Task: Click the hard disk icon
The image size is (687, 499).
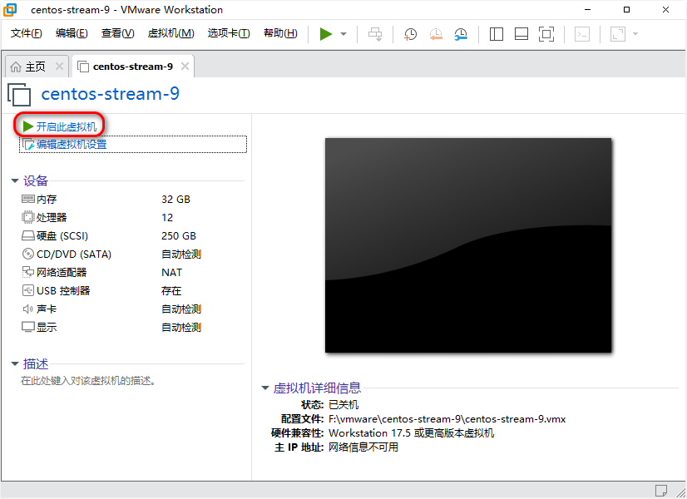Action: 28,235
